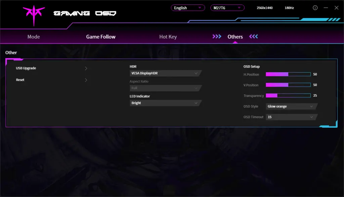Open USB Upgrade chevron arrow

tap(86, 68)
